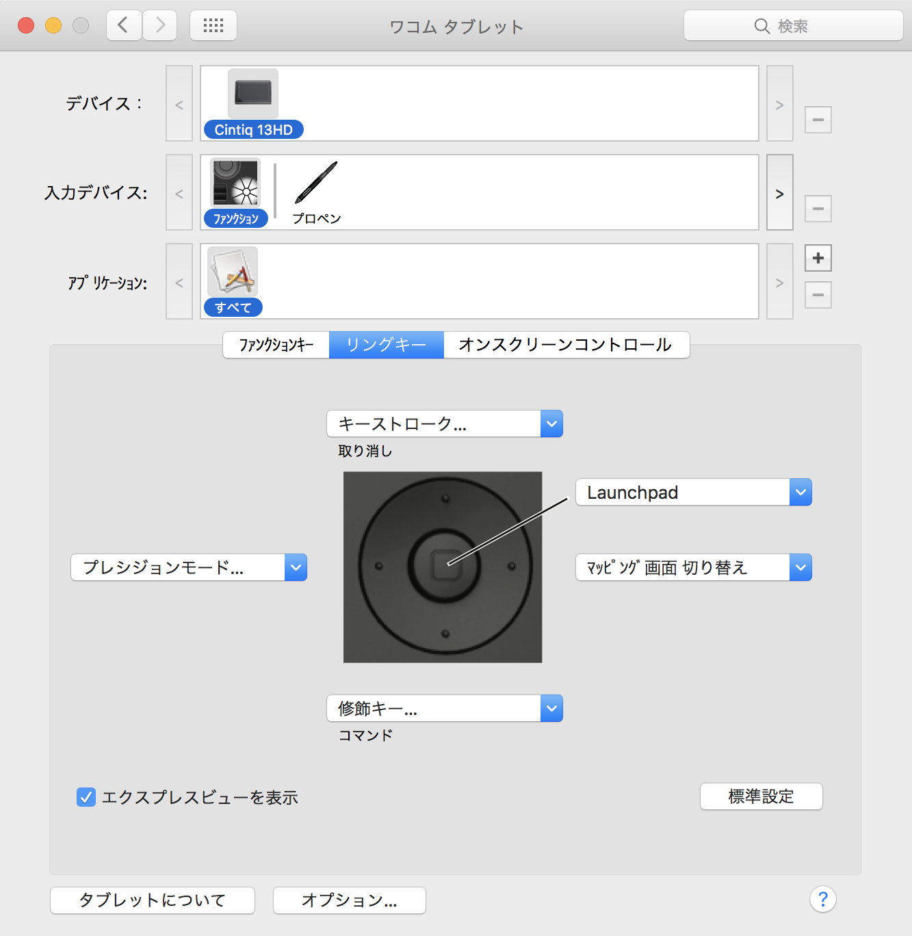The height and width of the screenshot is (936, 912).
Task: Switch to the オンスクリーンコントロール tab
Action: click(x=566, y=345)
